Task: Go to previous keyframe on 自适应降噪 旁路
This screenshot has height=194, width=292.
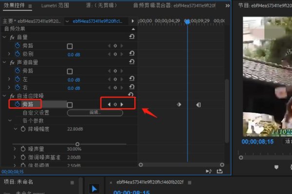Action: tap(109, 104)
